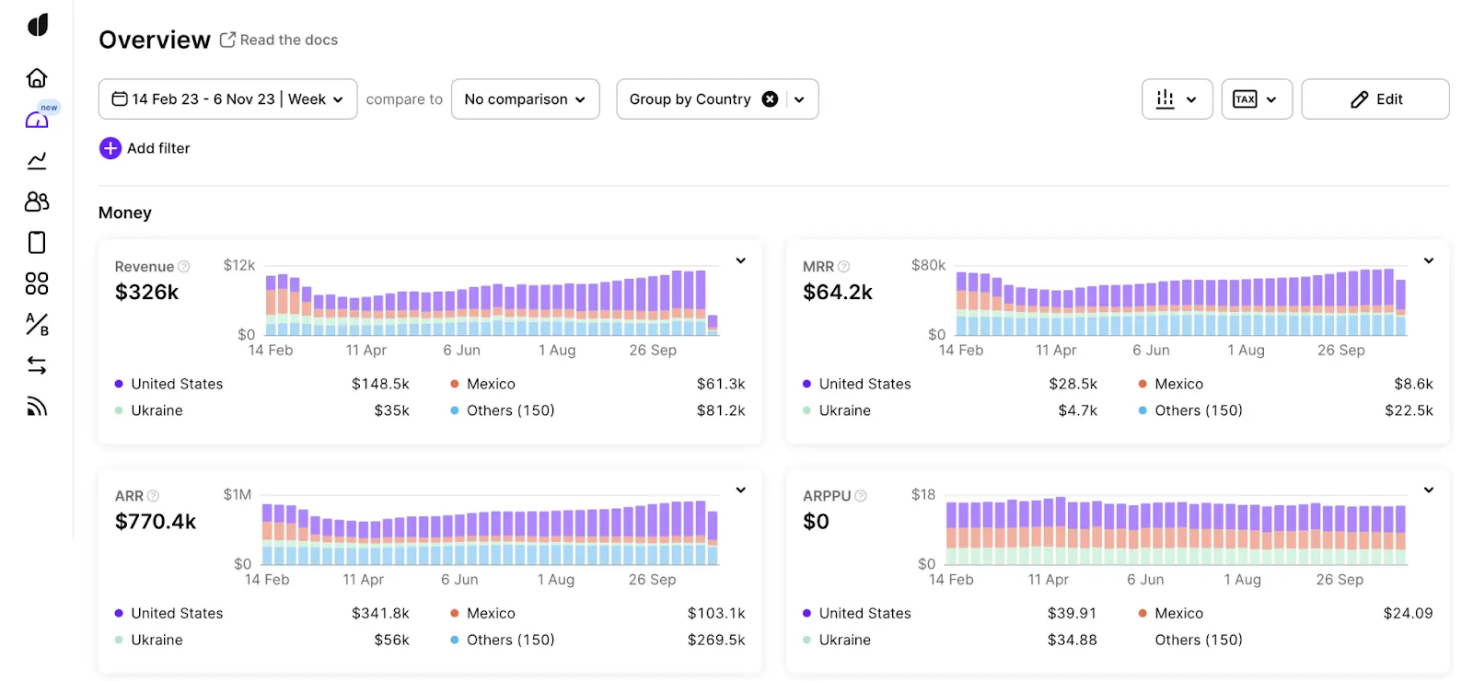1473x681 pixels.
Task: Open the mobile device sidebar icon
Action: (37, 242)
